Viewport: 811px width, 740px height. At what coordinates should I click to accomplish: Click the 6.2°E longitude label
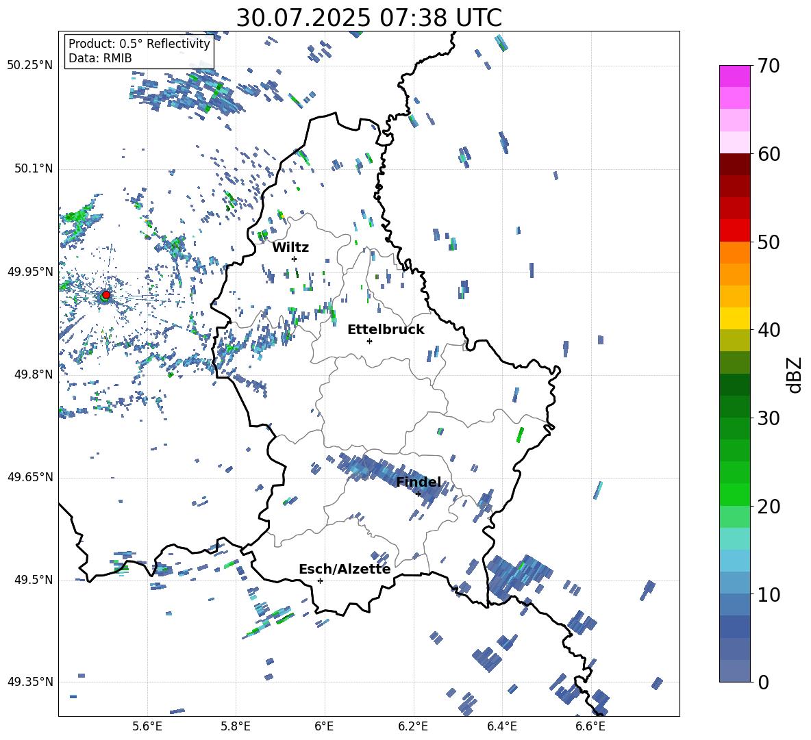413,726
